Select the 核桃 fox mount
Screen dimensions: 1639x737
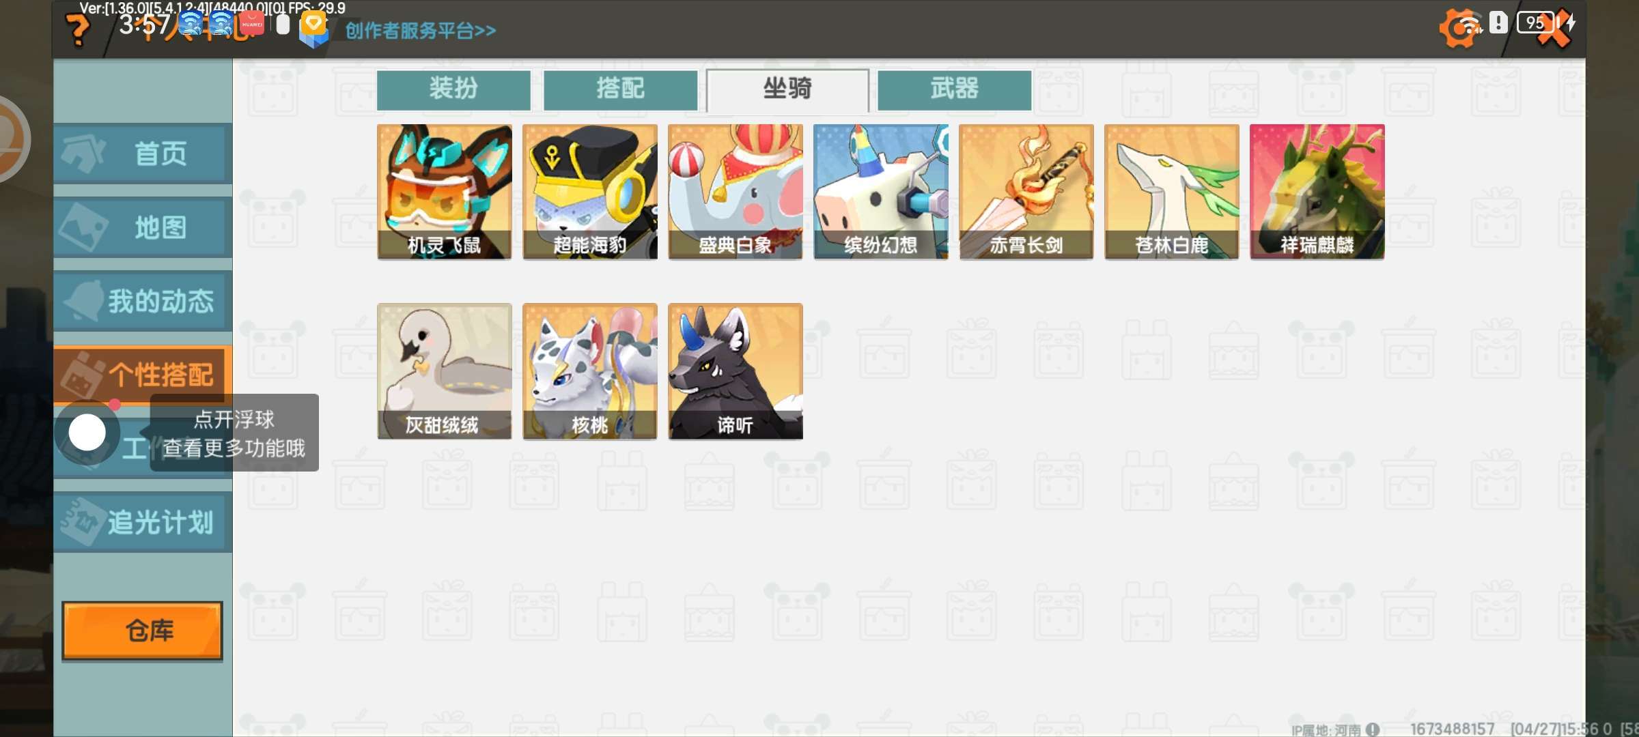click(x=589, y=371)
